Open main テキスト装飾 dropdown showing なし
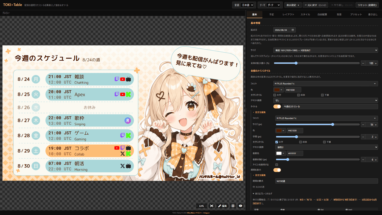Viewport: 382px width, 215px height. pos(326,101)
